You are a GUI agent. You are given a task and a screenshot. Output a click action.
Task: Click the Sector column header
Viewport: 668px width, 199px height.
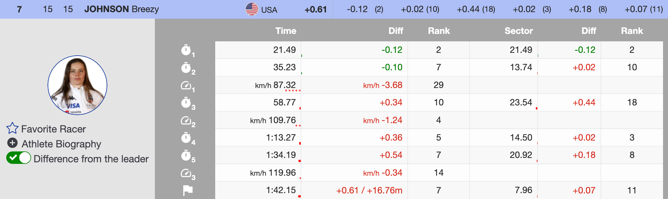coord(518,31)
